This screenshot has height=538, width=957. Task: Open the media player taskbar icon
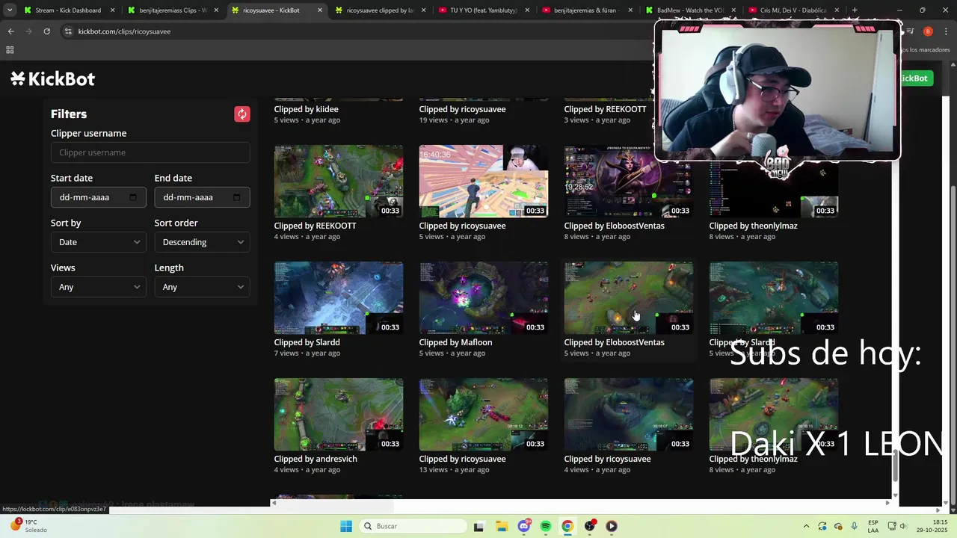pyautogui.click(x=612, y=526)
